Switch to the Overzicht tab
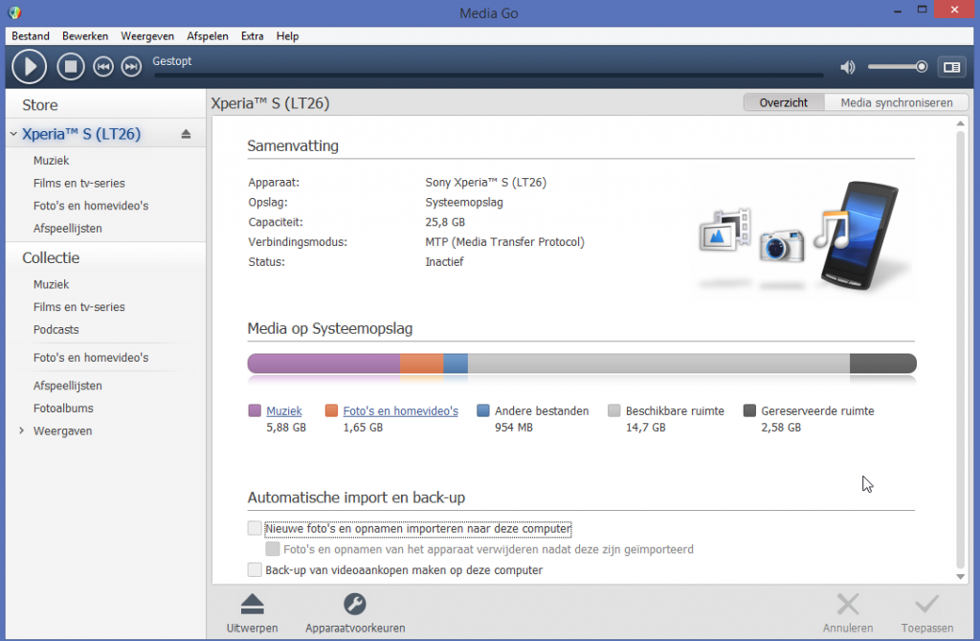This screenshot has height=641, width=980. 784,102
